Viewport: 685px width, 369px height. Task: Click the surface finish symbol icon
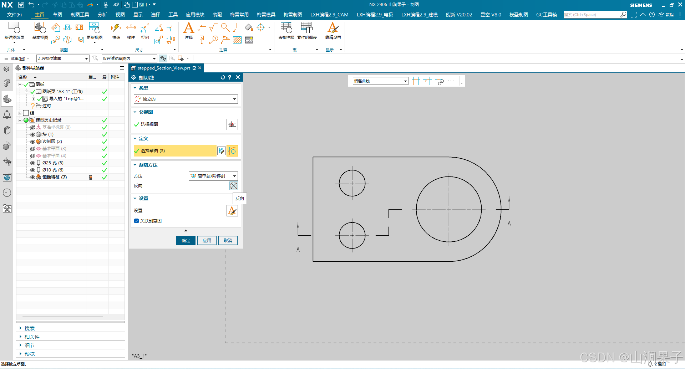[x=213, y=27]
